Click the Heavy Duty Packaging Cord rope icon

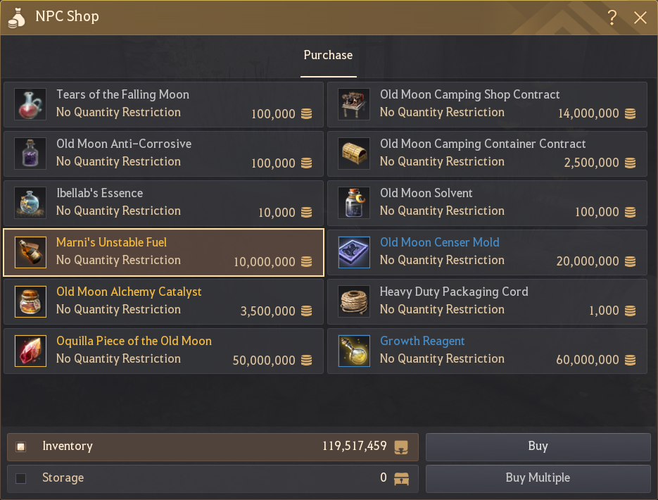coord(354,301)
